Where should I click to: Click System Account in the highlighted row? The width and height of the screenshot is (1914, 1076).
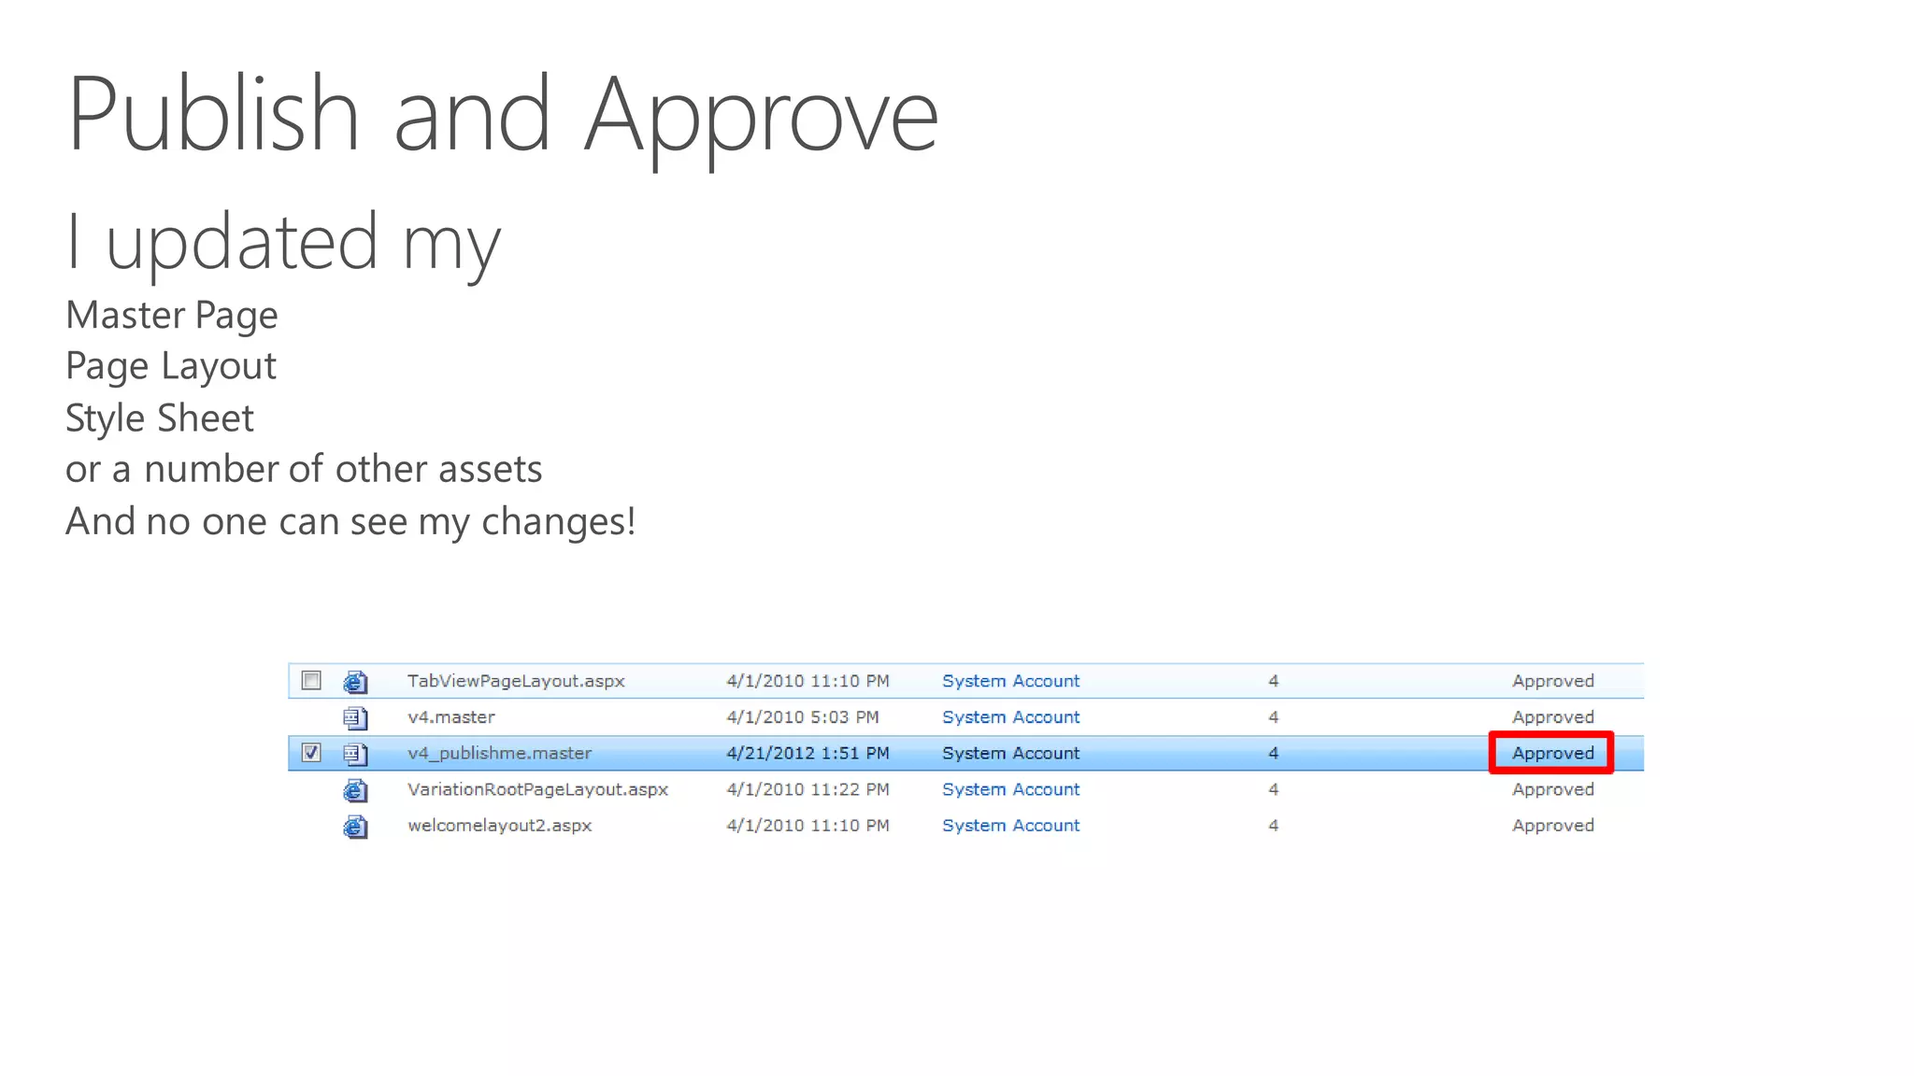(1010, 753)
